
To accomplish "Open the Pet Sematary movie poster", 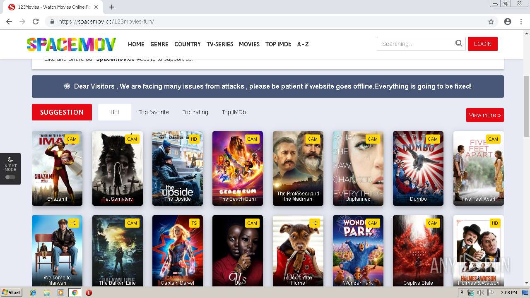I will 118,168.
